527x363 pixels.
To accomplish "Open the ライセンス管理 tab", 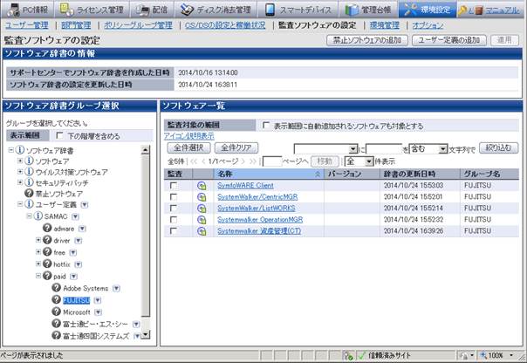I will tap(91, 10).
